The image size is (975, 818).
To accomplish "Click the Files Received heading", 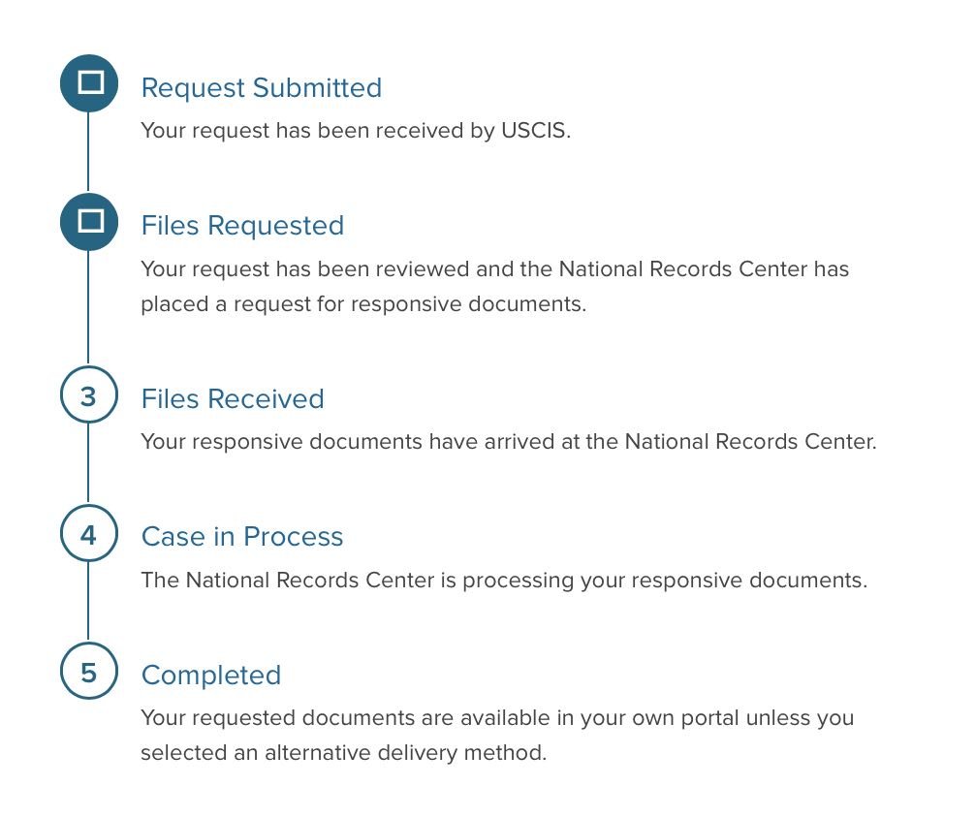I will coord(233,398).
